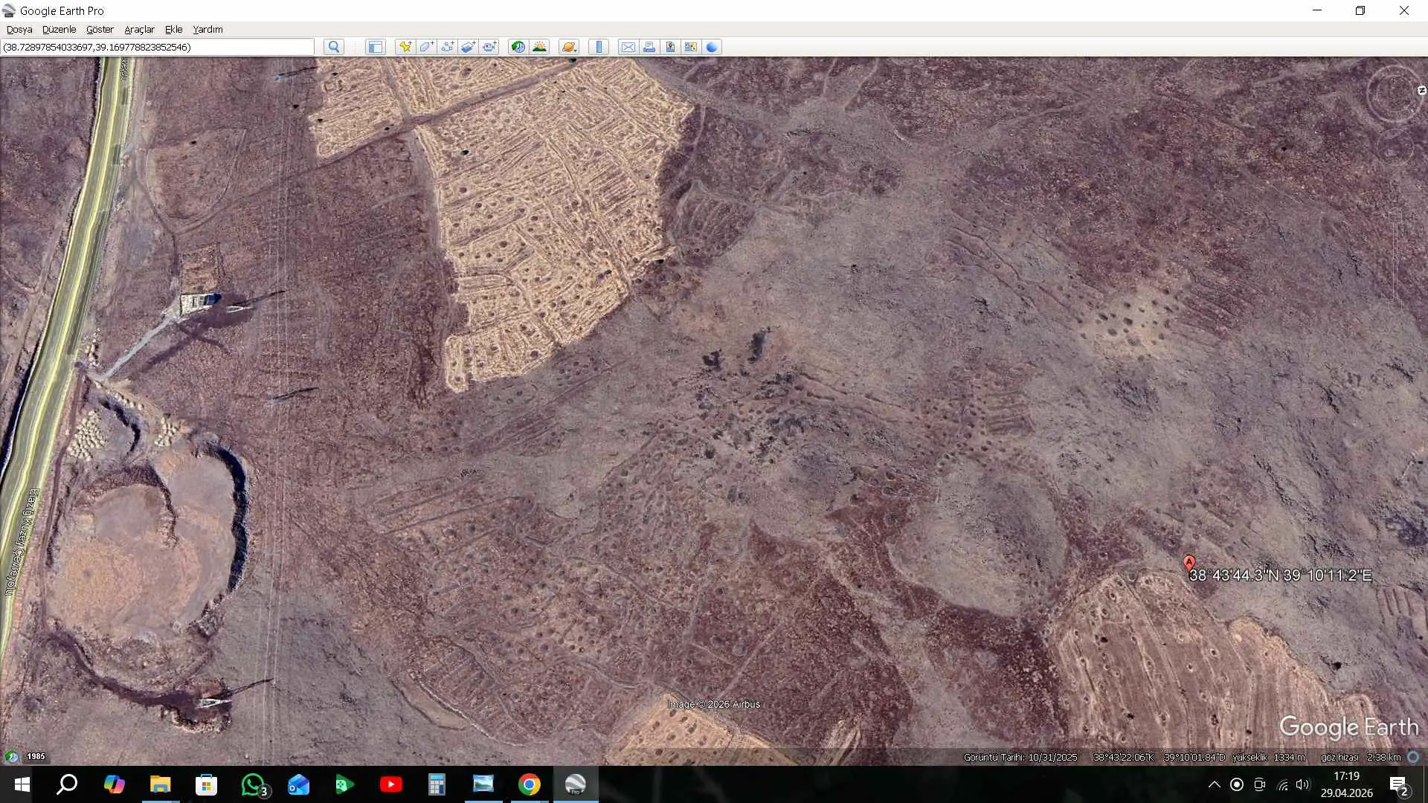Click the coordinates search input field
The image size is (1428, 803).
click(x=158, y=47)
